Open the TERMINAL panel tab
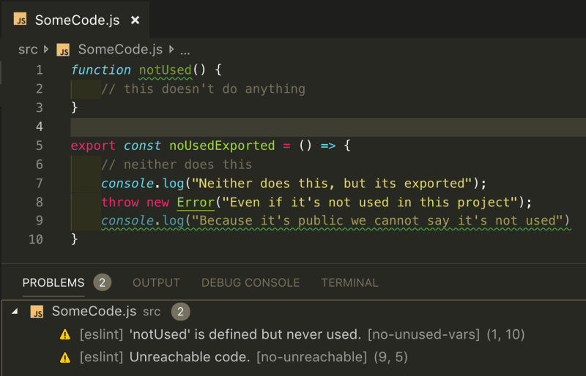This screenshot has width=586, height=376. pyautogui.click(x=350, y=282)
